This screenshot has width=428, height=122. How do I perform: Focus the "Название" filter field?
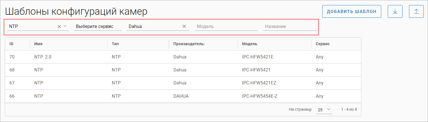(x=290, y=26)
